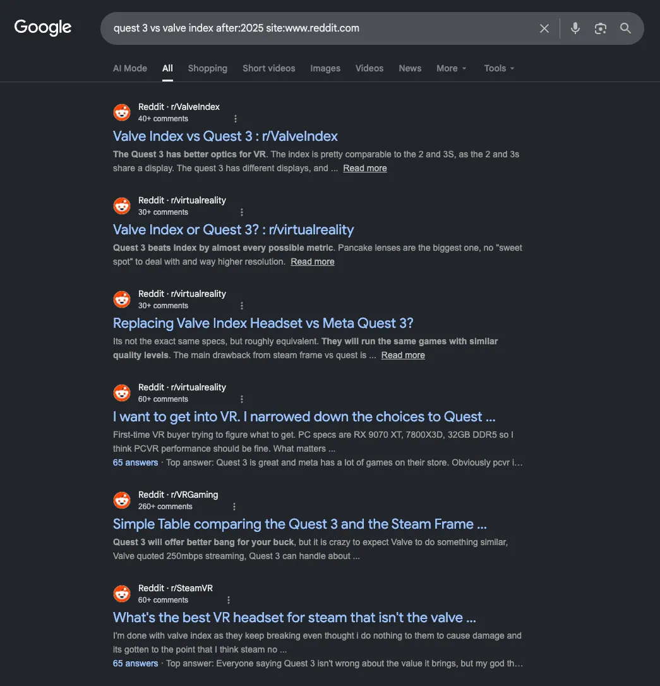Open the News tab
This screenshot has height=686, width=660.
pos(410,68)
